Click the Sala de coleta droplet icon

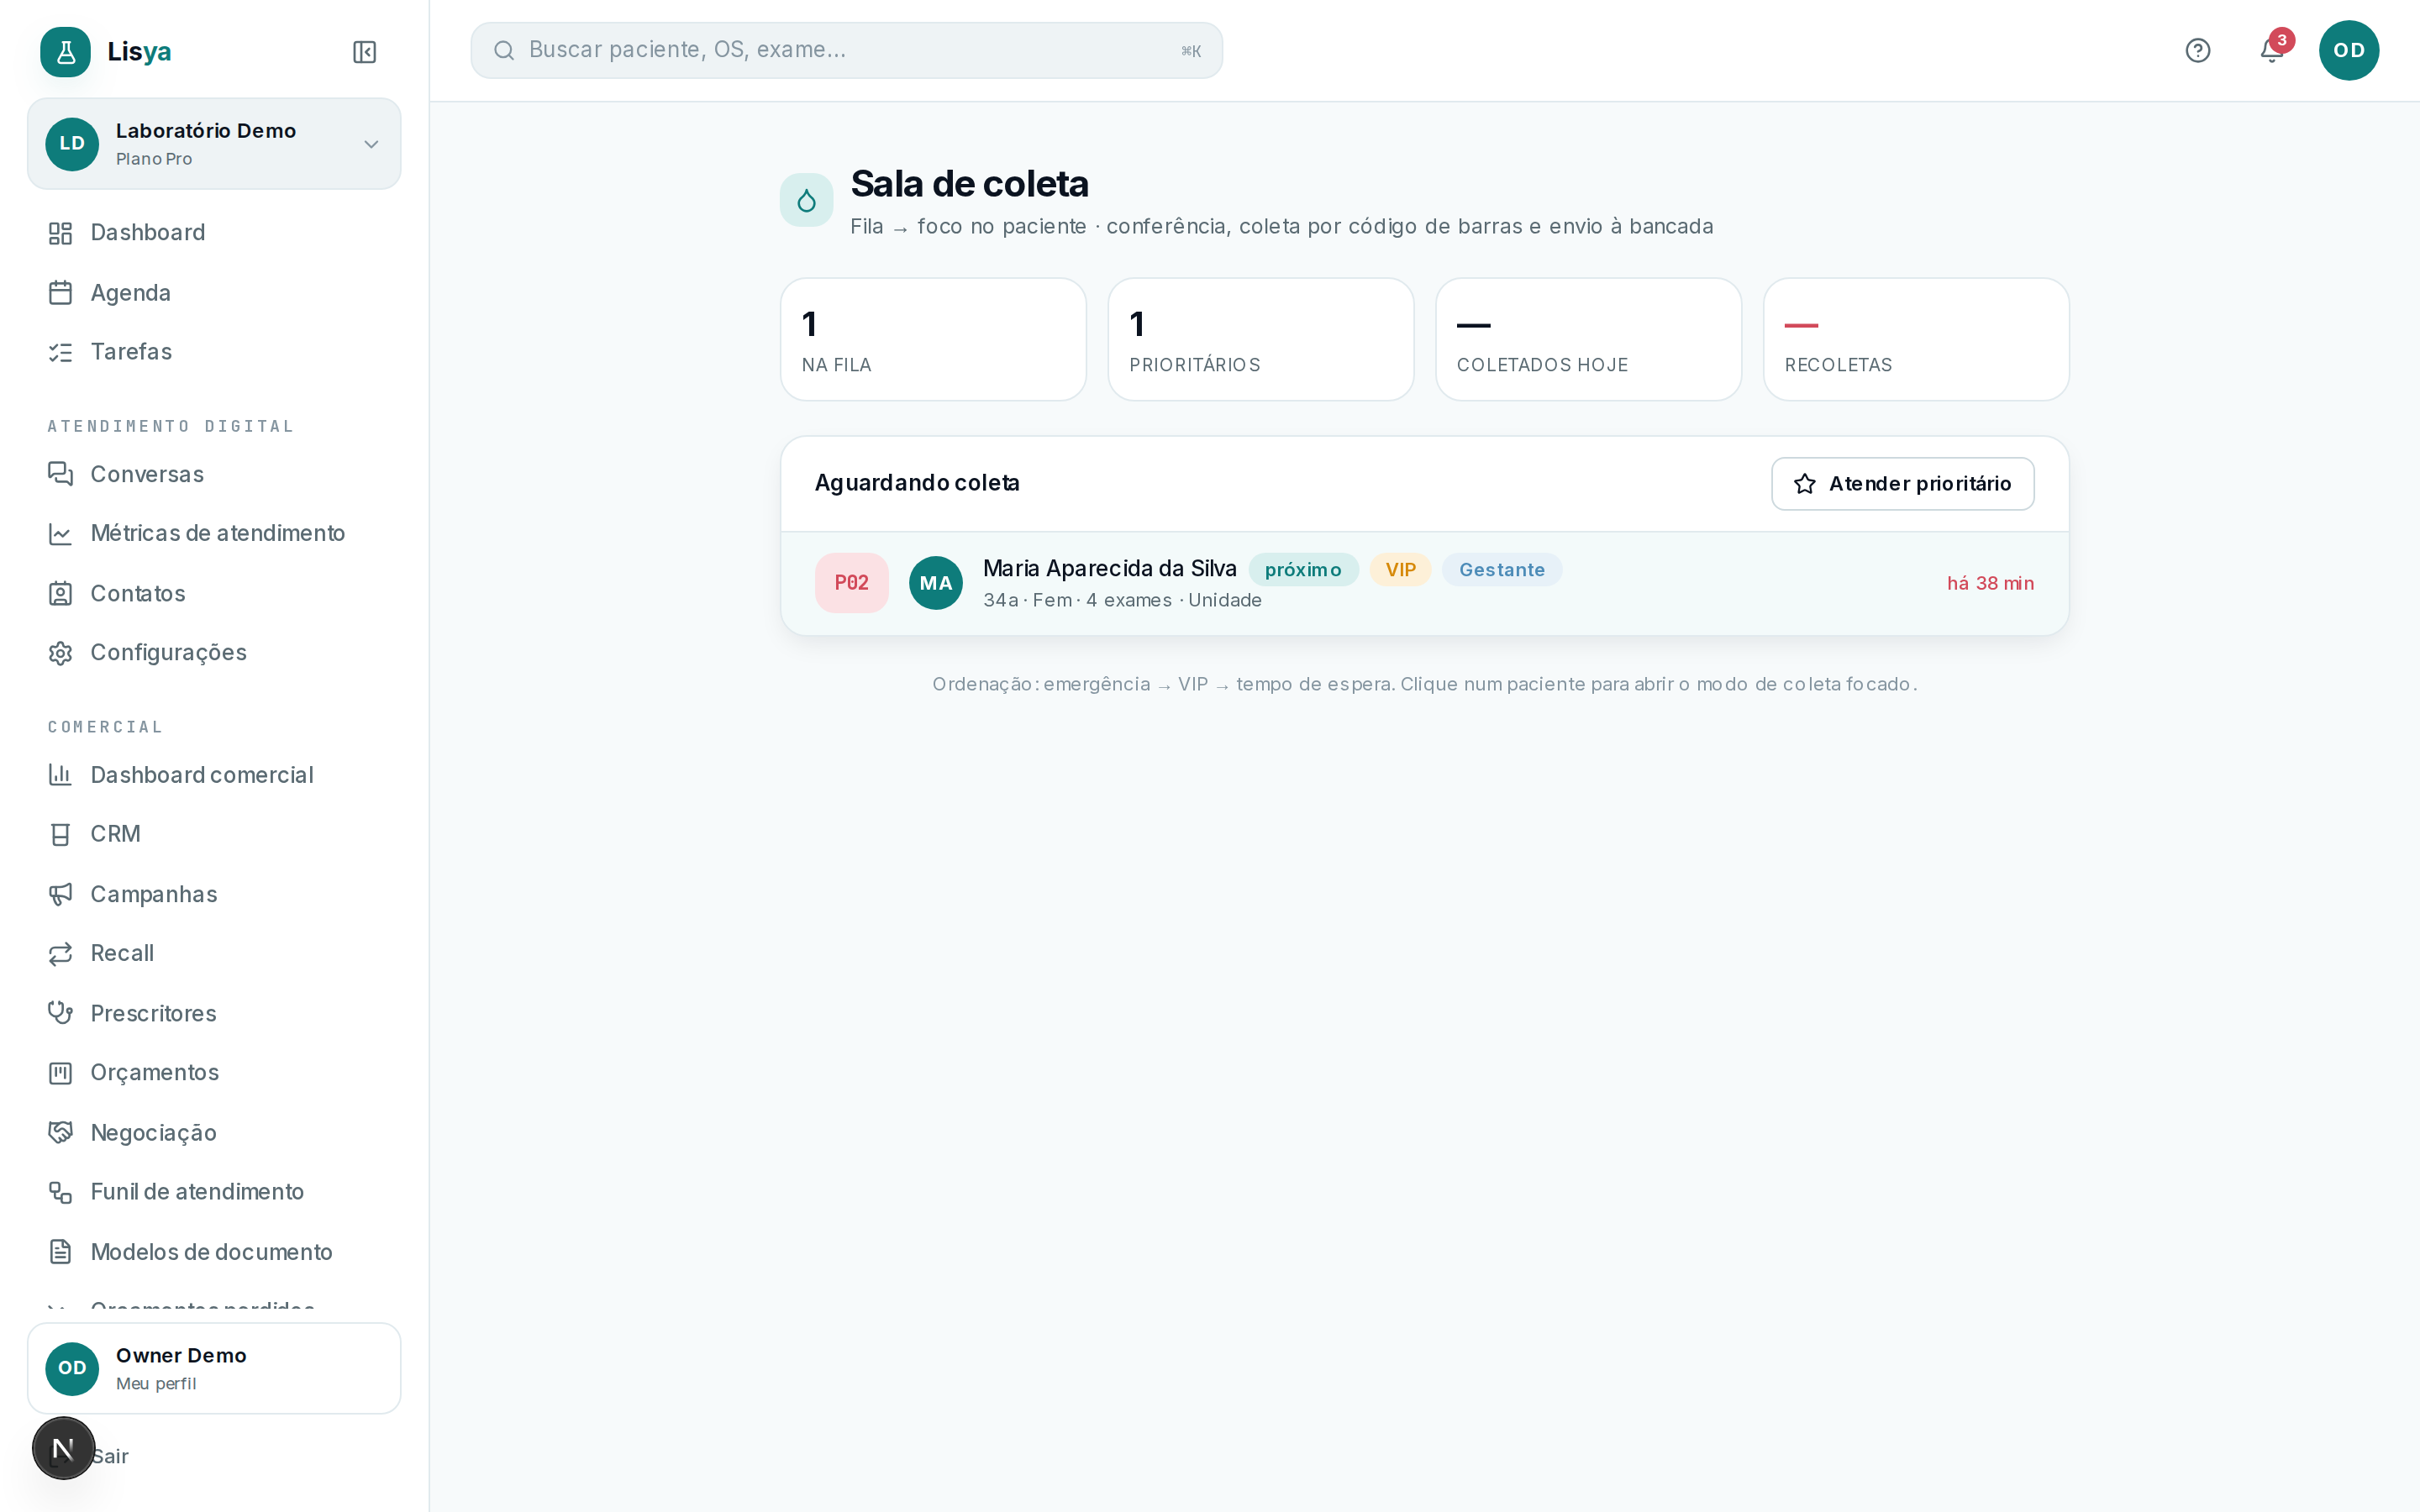click(x=806, y=201)
